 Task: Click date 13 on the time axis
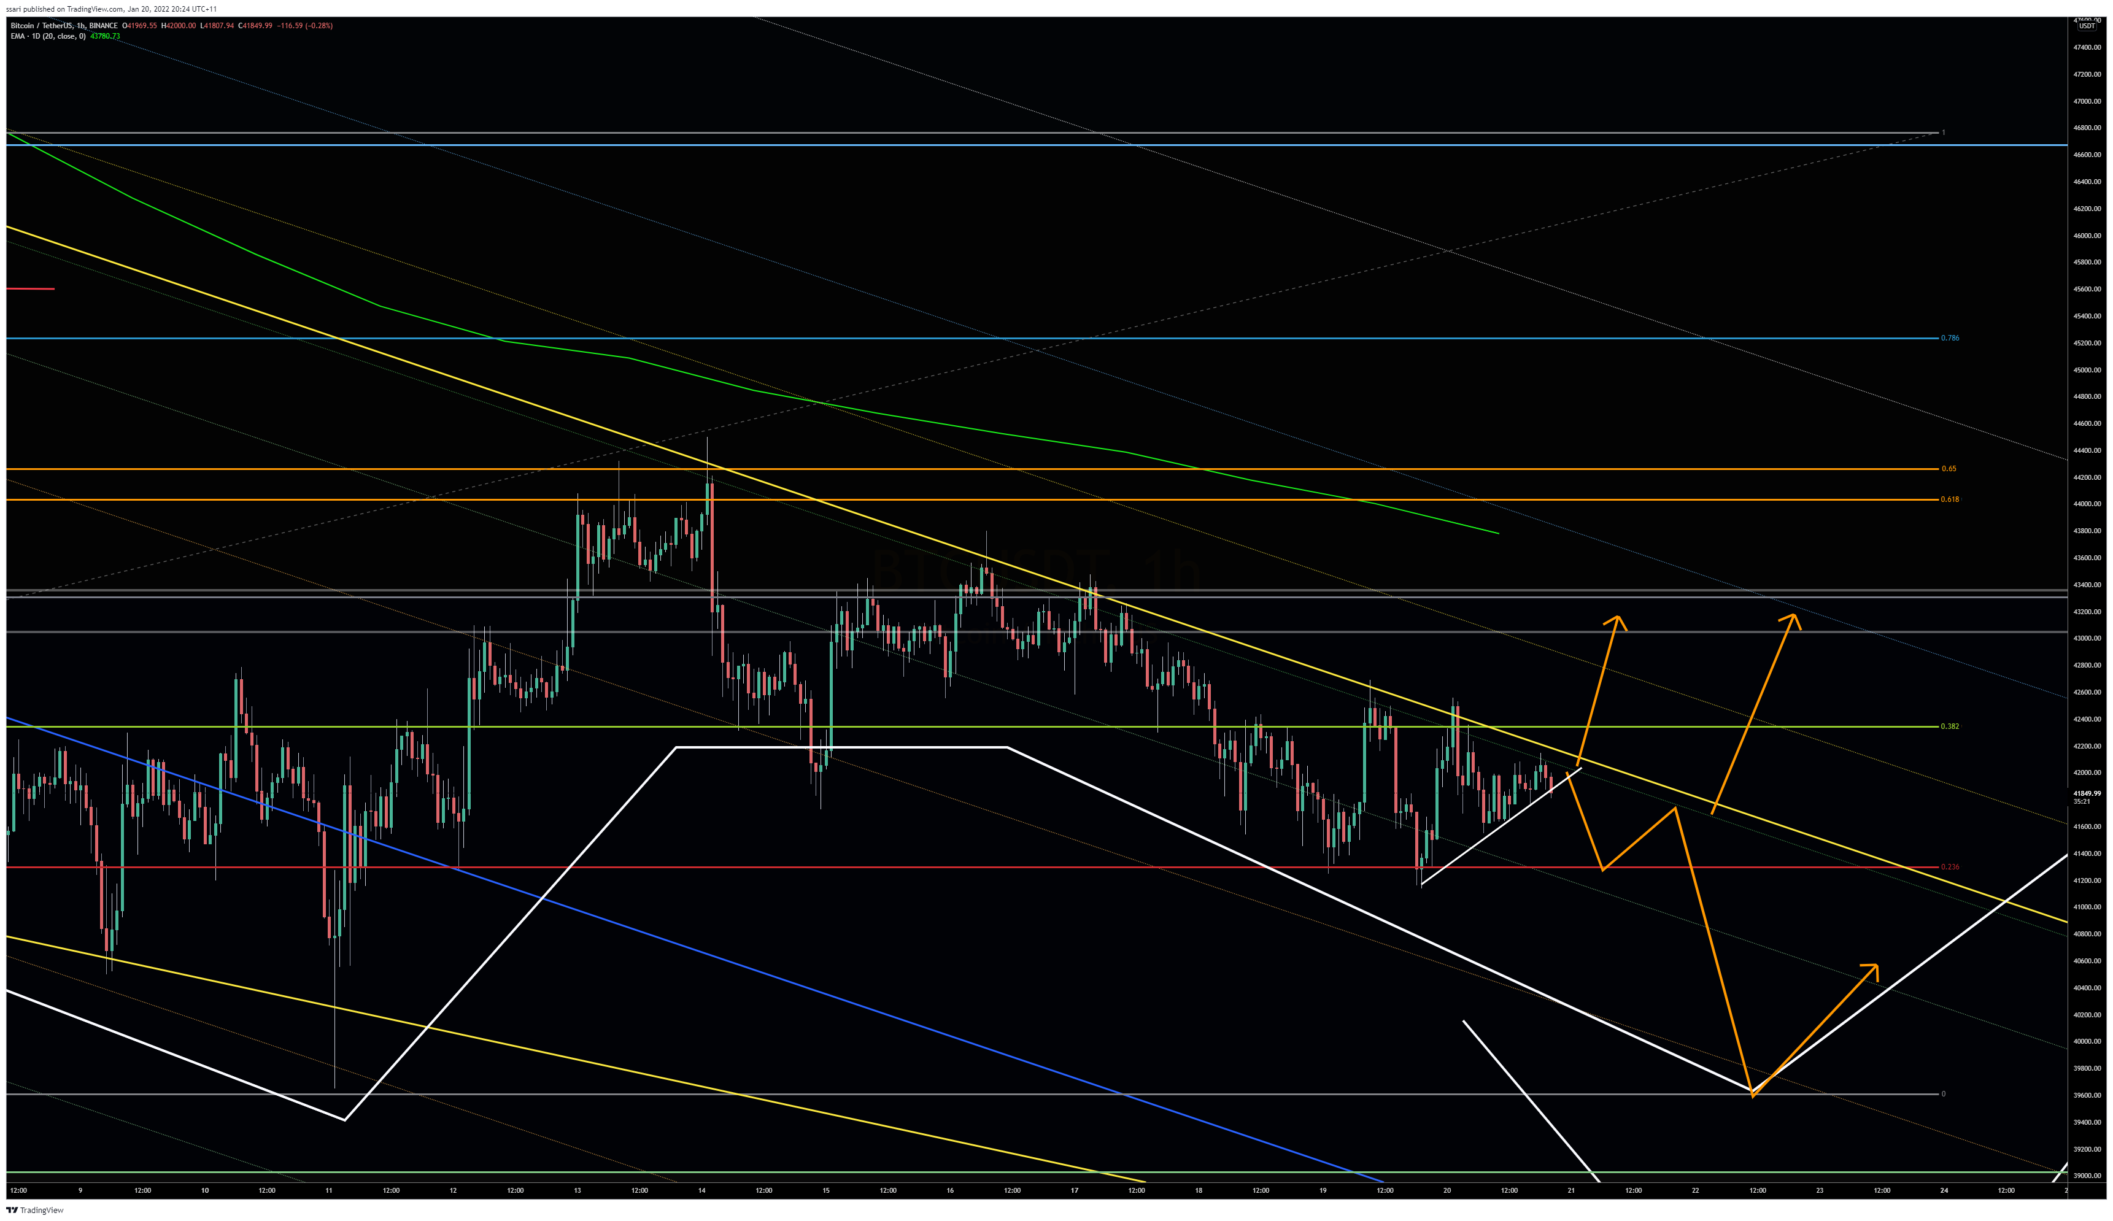tap(577, 1190)
